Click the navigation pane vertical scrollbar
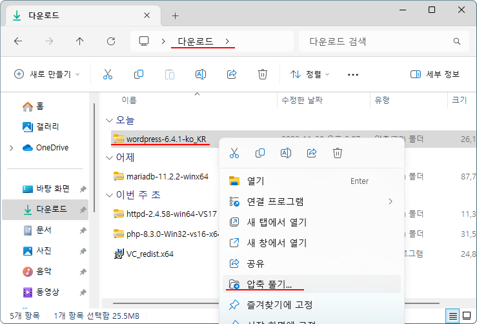Image resolution: width=477 pixels, height=324 pixels. pos(94,157)
